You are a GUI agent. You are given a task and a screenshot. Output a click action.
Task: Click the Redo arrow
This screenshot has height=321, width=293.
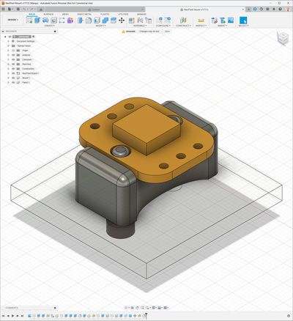[32, 9]
